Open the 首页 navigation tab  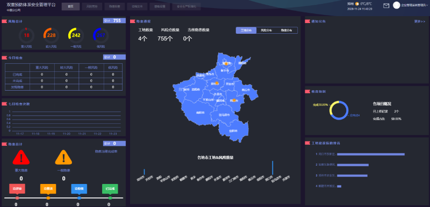(x=70, y=6)
